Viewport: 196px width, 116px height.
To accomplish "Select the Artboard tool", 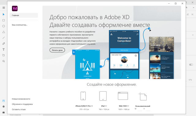I will (3, 55).
